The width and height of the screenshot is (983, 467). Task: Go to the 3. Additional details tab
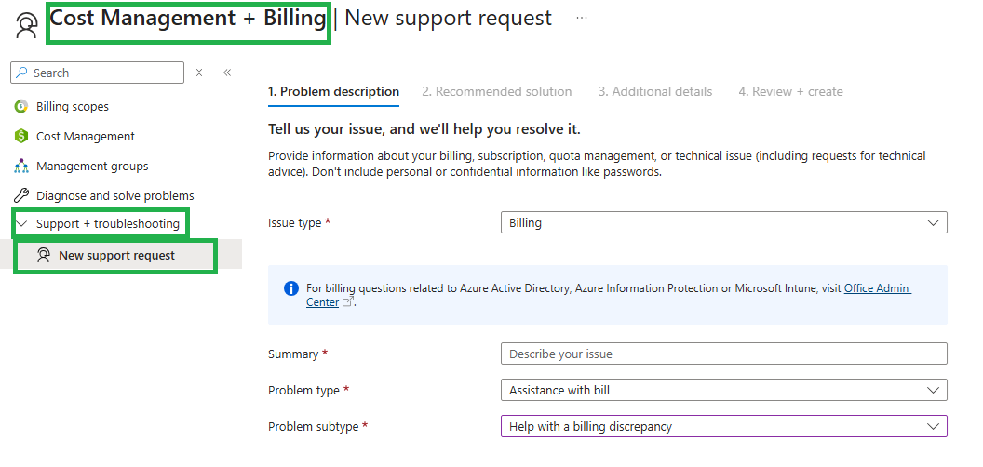click(655, 91)
